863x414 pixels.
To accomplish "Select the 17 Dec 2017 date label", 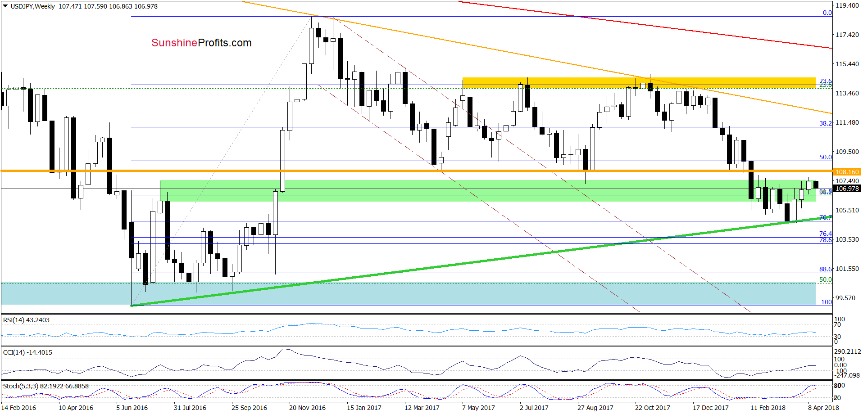I will pos(710,408).
